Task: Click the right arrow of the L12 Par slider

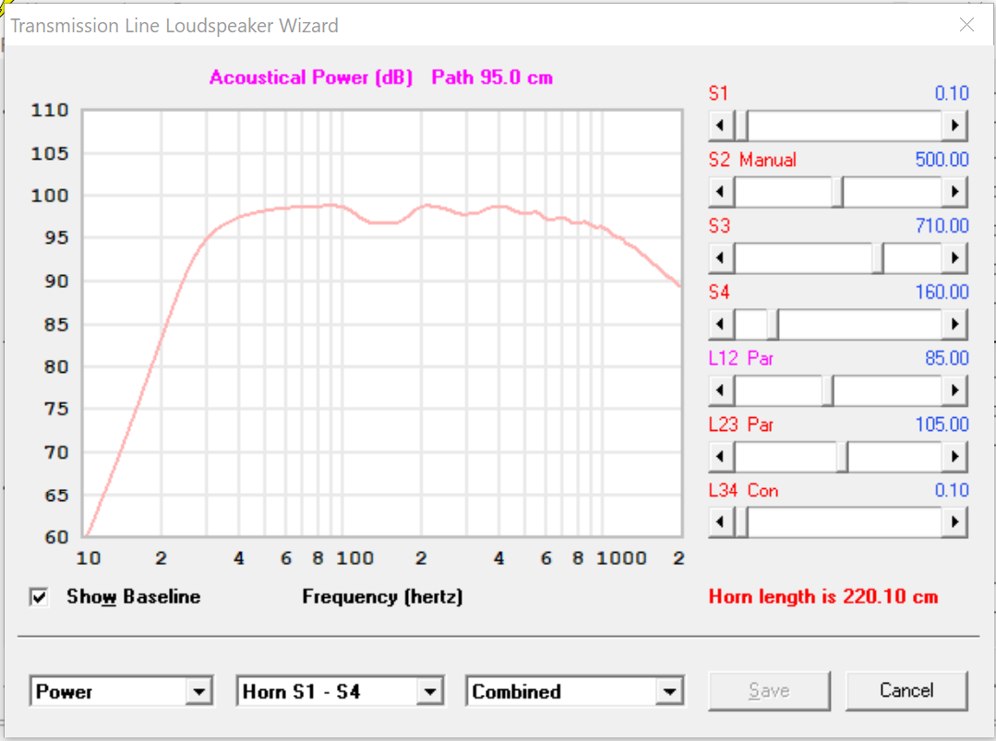Action: click(x=954, y=390)
